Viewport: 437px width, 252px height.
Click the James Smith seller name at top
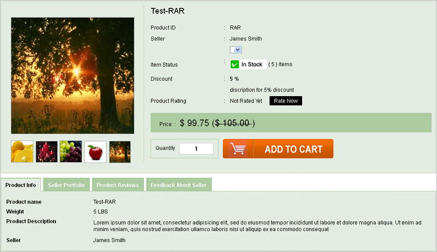pyautogui.click(x=246, y=39)
